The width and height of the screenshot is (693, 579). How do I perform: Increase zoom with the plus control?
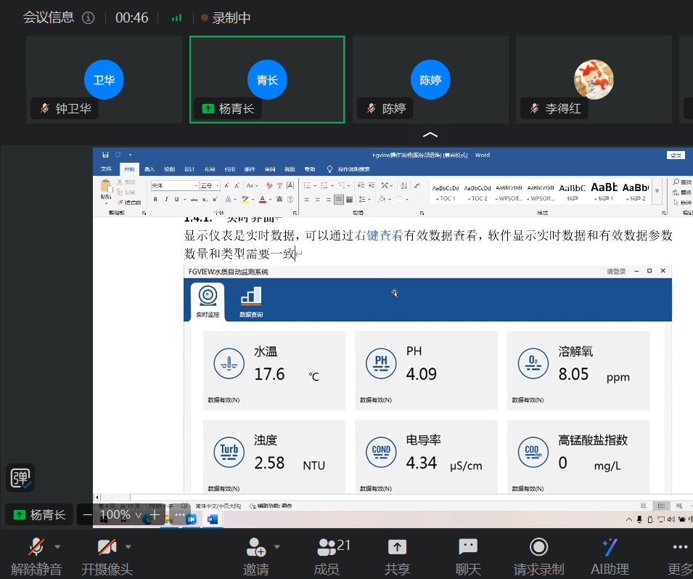[x=155, y=515]
